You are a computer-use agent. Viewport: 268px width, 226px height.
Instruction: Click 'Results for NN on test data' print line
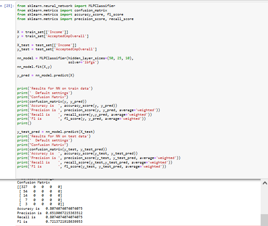coord(54,136)
